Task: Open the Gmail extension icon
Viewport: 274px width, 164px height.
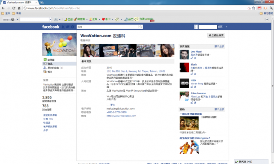Action: 259,8
